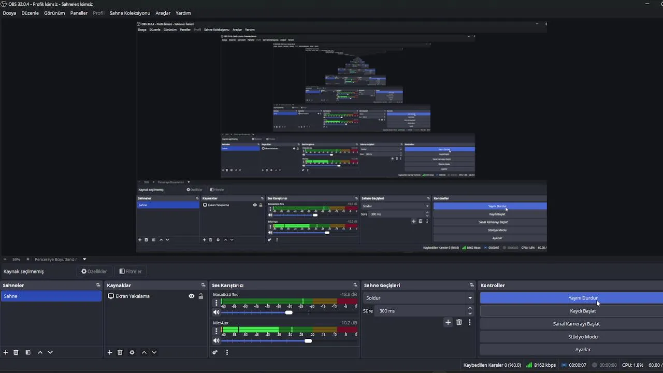Open the Düzenle menu

30,13
